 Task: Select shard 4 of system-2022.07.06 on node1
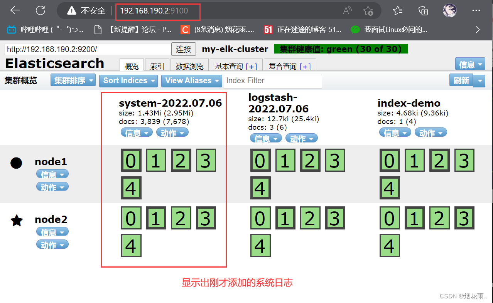(x=131, y=187)
